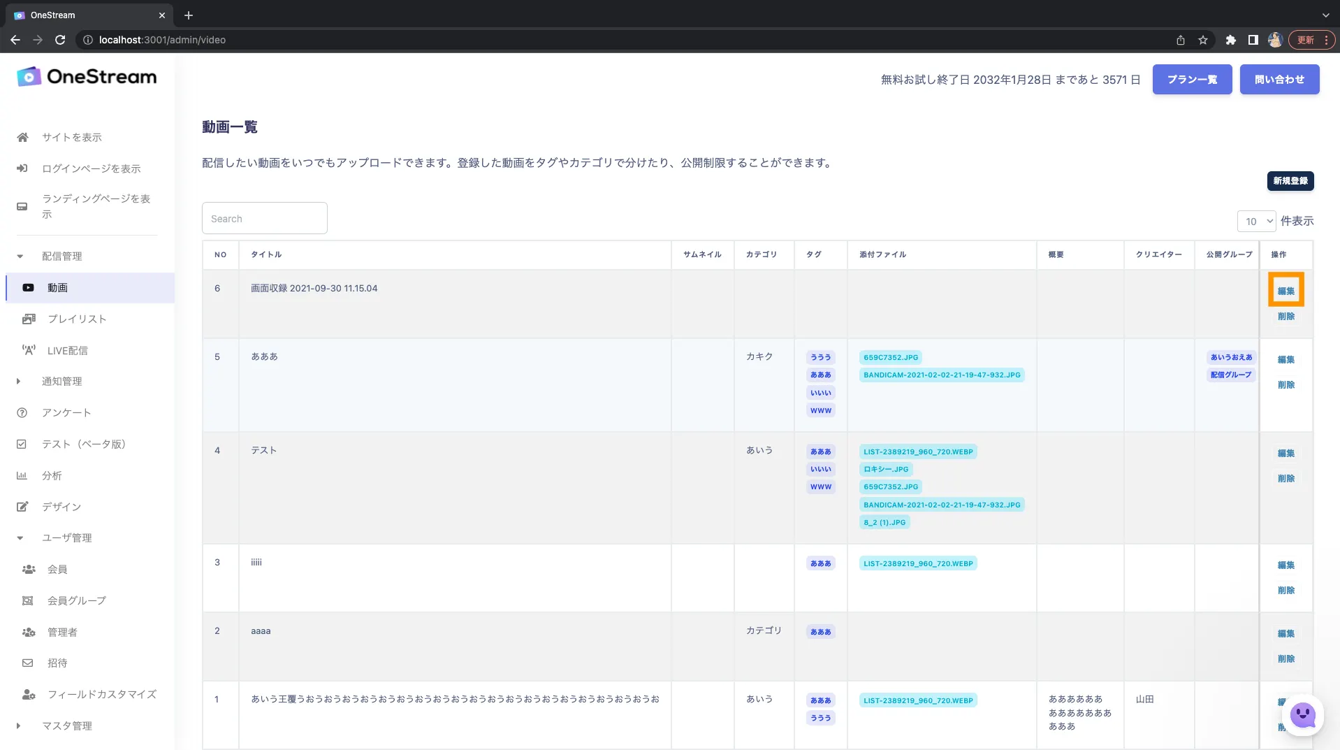Go back using the browser back arrow
This screenshot has height=750, width=1340.
pos(15,40)
